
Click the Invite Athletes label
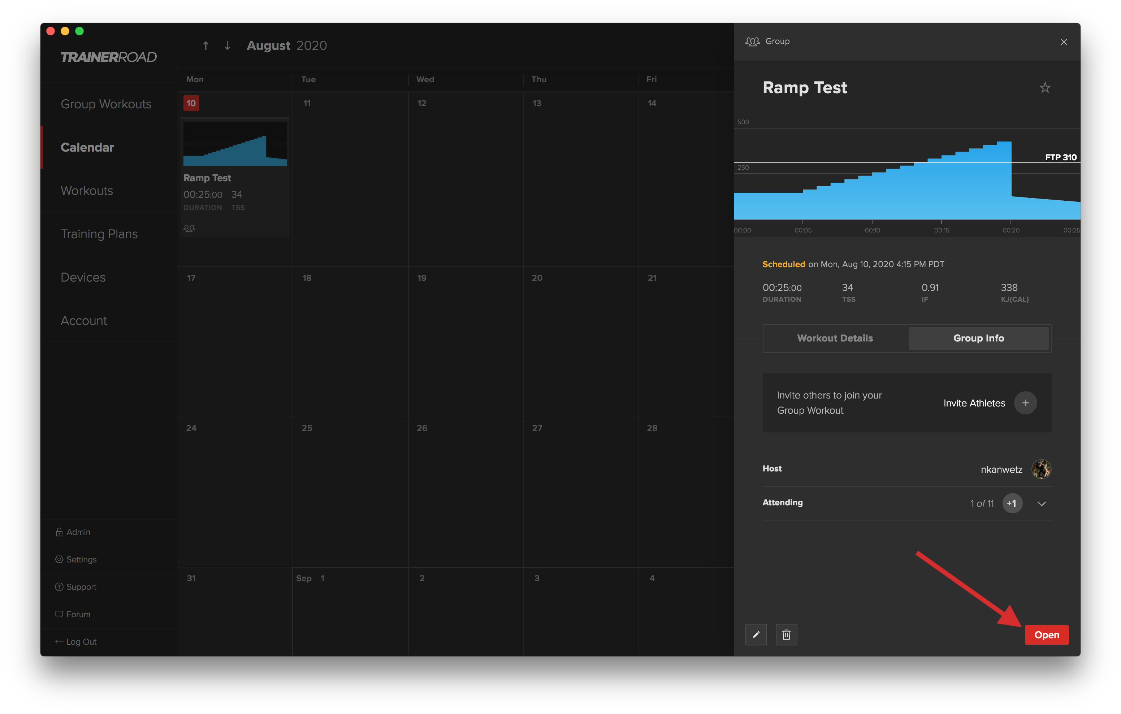[974, 403]
